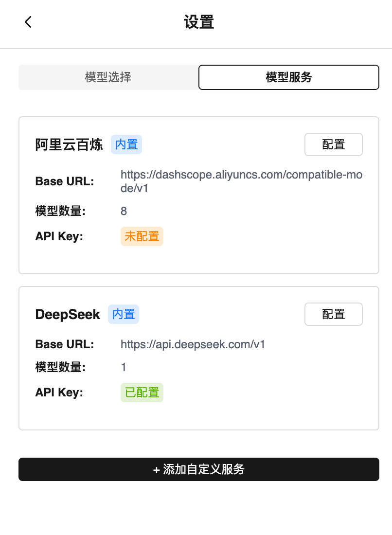Click the back arrow to leave settings
The width and height of the screenshot is (392, 535).
[28, 22]
